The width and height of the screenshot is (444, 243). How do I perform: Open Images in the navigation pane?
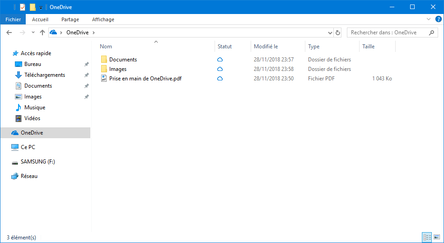pos(33,97)
